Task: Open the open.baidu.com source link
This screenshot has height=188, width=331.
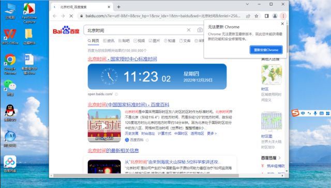Action: pyautogui.click(x=100, y=94)
